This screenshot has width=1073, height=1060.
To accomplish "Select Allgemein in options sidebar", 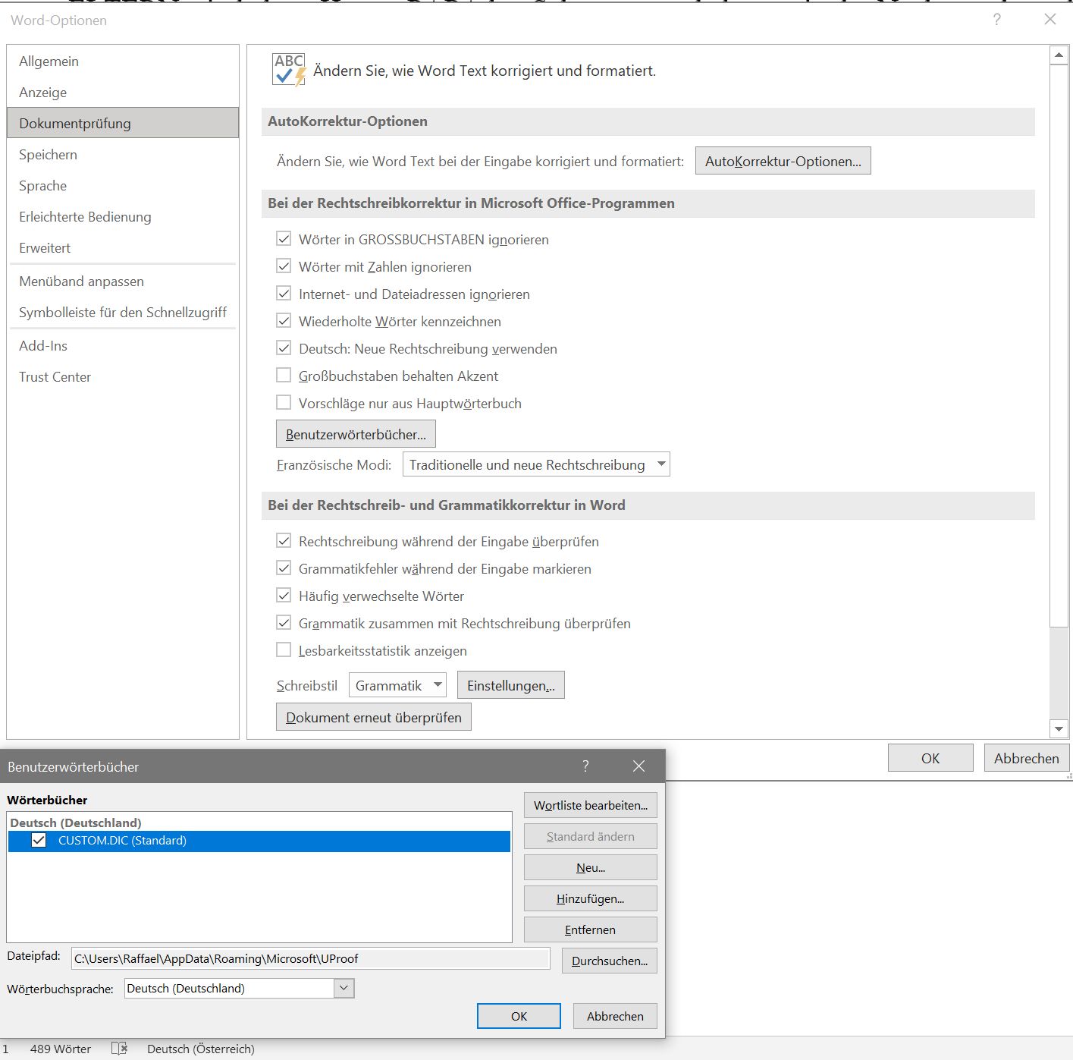I will 123,61.
